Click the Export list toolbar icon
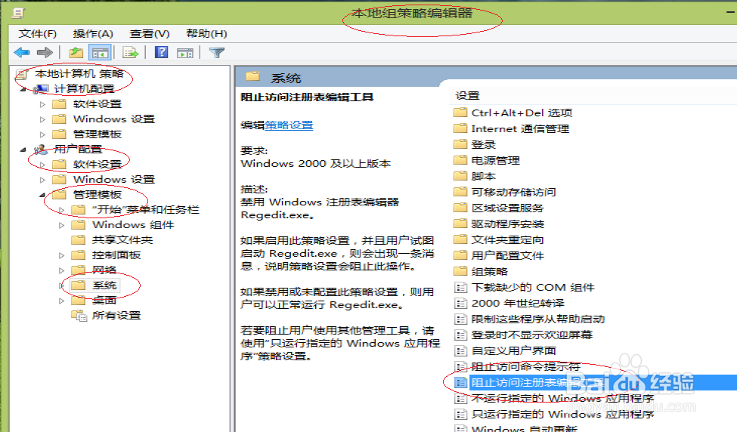Viewport: 737px width, 432px height. pyautogui.click(x=130, y=53)
